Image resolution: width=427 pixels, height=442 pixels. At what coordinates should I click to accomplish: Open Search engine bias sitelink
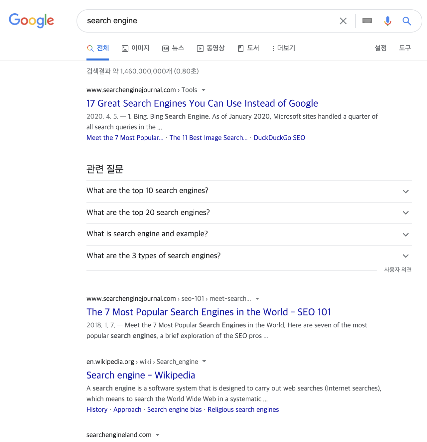tap(174, 409)
